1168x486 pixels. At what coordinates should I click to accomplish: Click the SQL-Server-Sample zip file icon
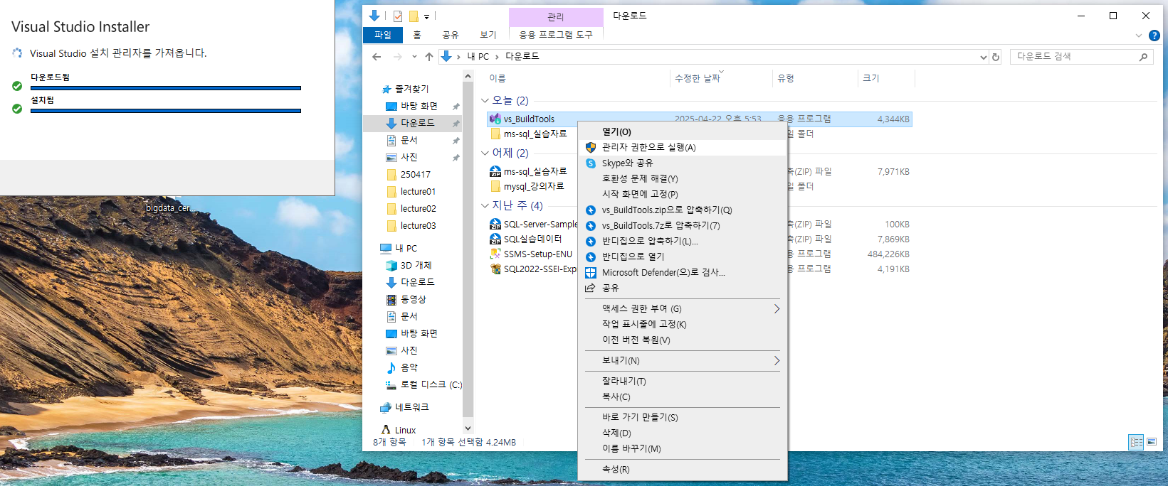(x=495, y=224)
